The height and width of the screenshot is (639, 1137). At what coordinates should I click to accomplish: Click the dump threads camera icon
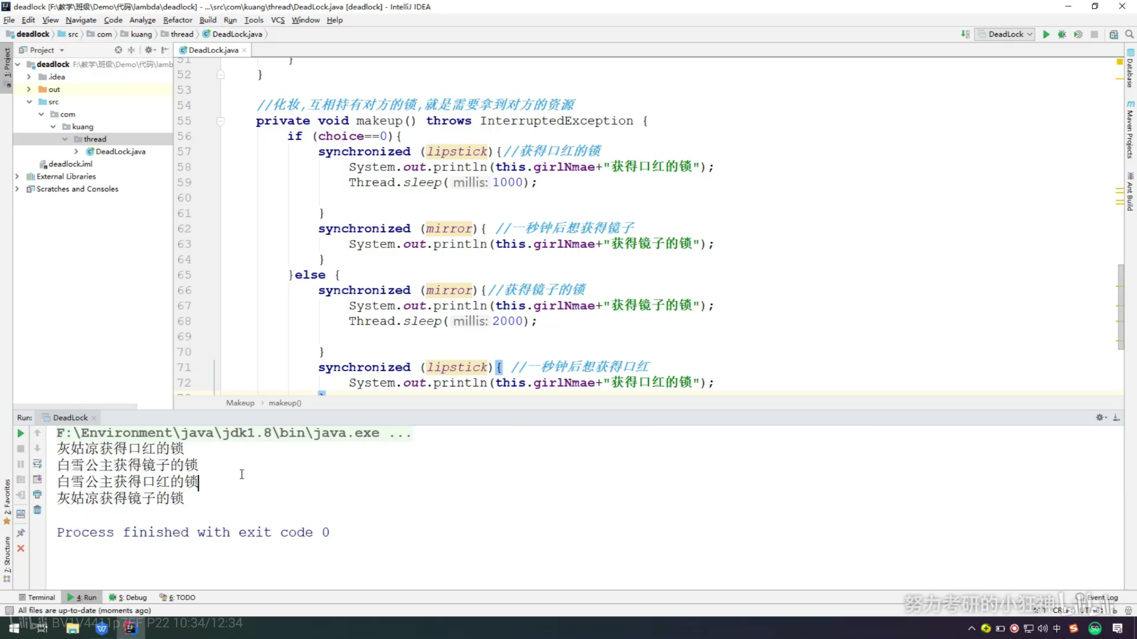pos(21,479)
